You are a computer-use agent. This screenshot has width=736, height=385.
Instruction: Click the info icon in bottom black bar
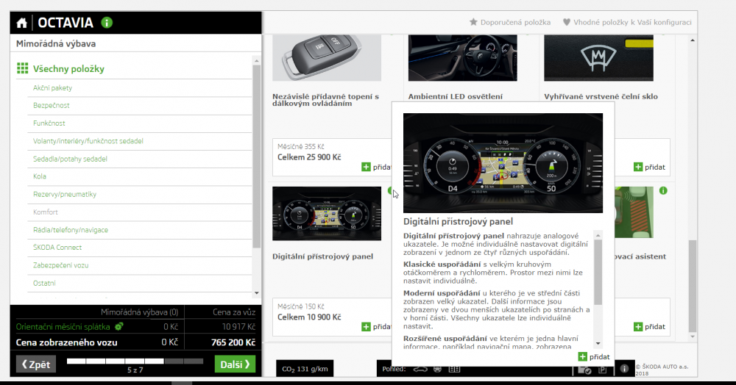click(624, 369)
